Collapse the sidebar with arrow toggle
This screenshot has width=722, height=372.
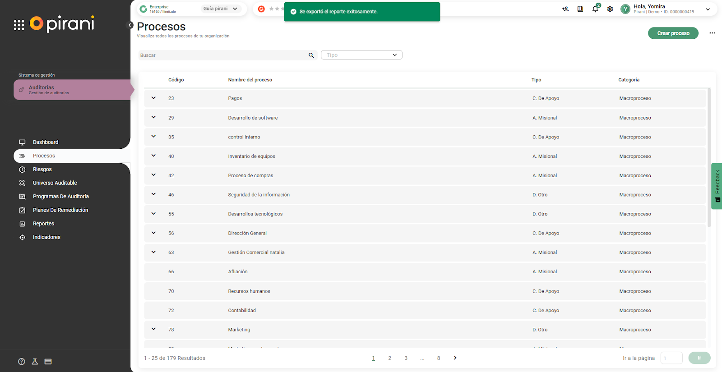coord(130,25)
